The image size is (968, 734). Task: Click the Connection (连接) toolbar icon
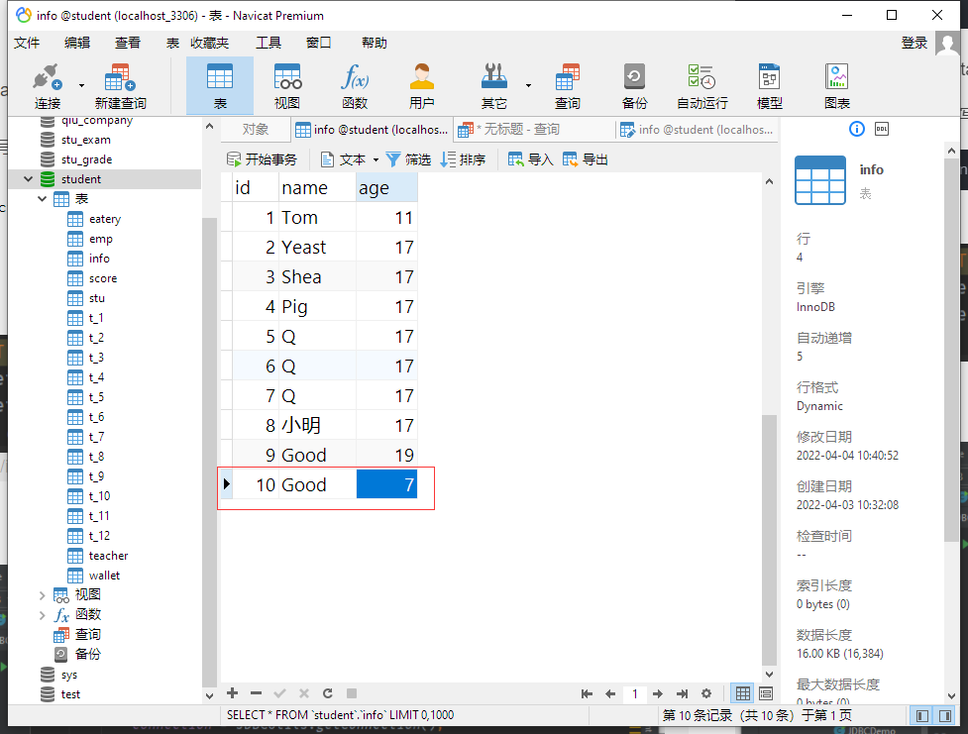click(47, 86)
